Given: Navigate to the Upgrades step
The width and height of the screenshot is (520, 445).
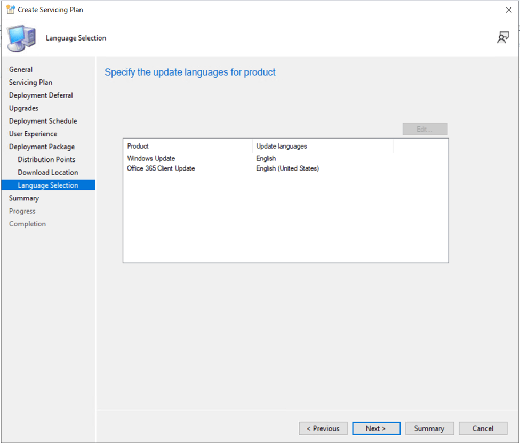Looking at the screenshot, I should click(x=23, y=108).
